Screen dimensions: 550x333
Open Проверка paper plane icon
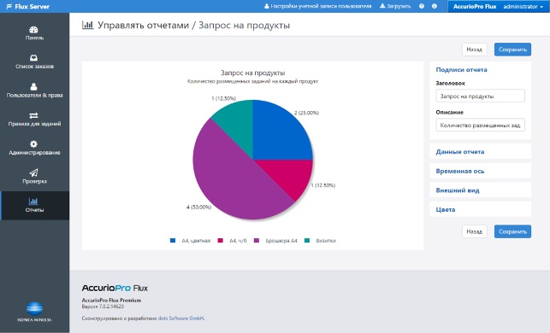(33, 172)
